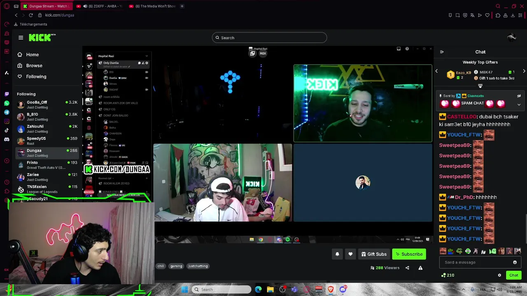Open the browser Easy Setup icon

point(521,15)
